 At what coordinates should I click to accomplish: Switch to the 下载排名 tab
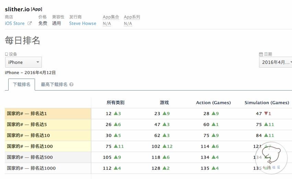[22, 84]
